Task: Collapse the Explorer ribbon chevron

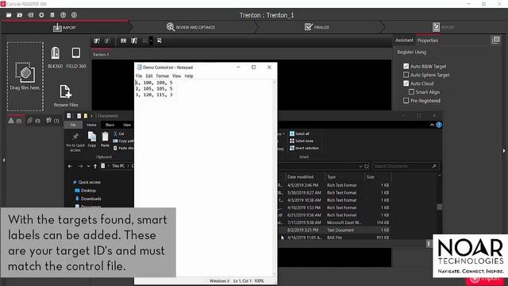Action: tap(432, 125)
